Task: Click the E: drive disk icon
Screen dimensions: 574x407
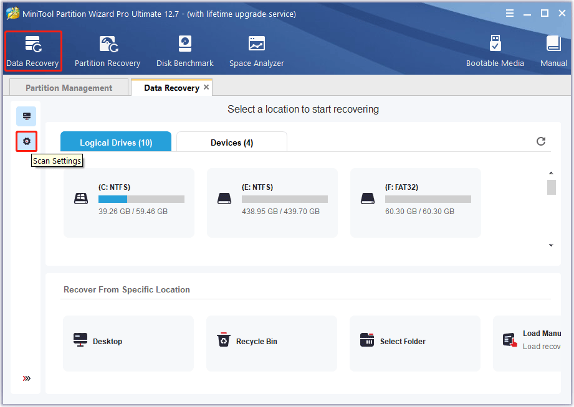Action: tap(224, 199)
